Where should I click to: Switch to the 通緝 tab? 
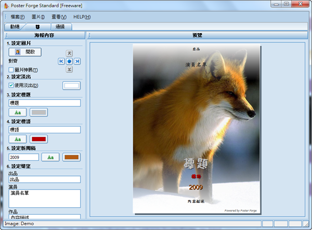click(60, 26)
